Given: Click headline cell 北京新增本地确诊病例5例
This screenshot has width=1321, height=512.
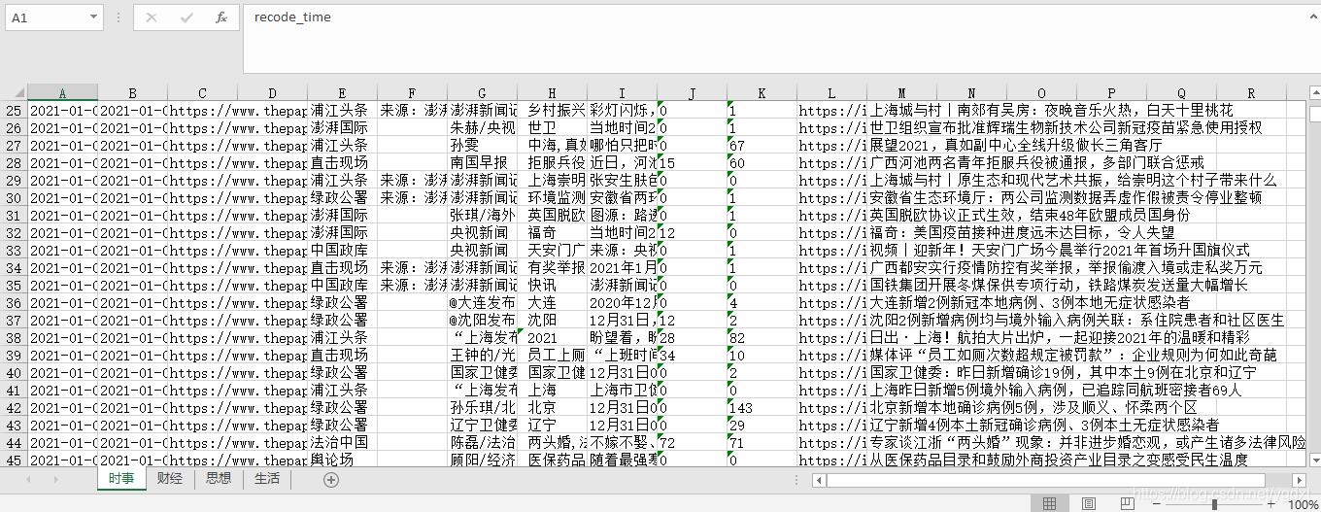Looking at the screenshot, I should click(x=1033, y=407).
